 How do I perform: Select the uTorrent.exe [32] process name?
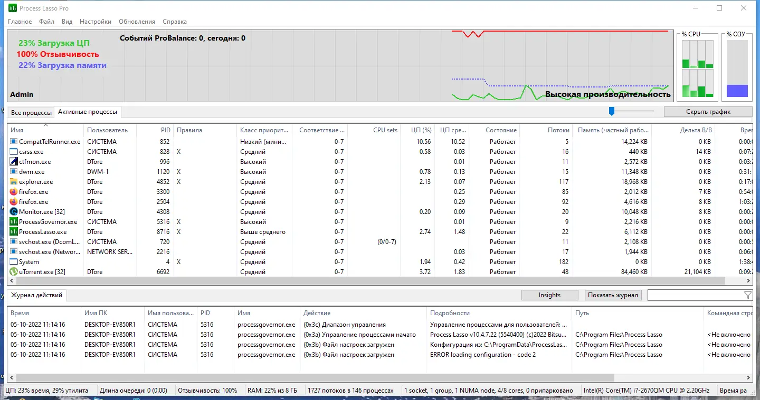point(42,272)
